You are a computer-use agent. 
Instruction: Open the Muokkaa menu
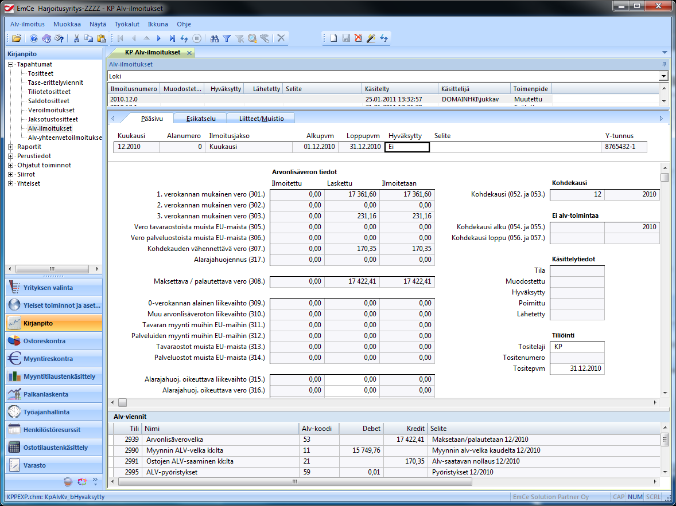coord(67,24)
